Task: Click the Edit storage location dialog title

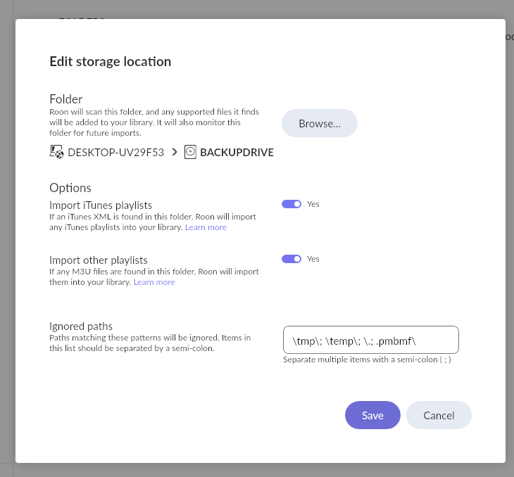Action: pyautogui.click(x=111, y=61)
